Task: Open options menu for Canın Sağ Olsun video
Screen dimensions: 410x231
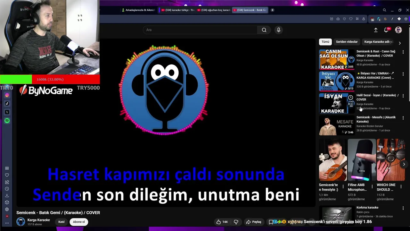Action: [403, 52]
